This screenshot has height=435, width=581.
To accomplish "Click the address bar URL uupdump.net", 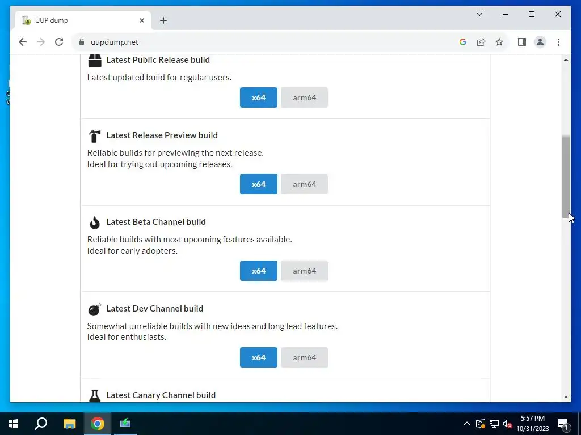I will (x=114, y=42).
